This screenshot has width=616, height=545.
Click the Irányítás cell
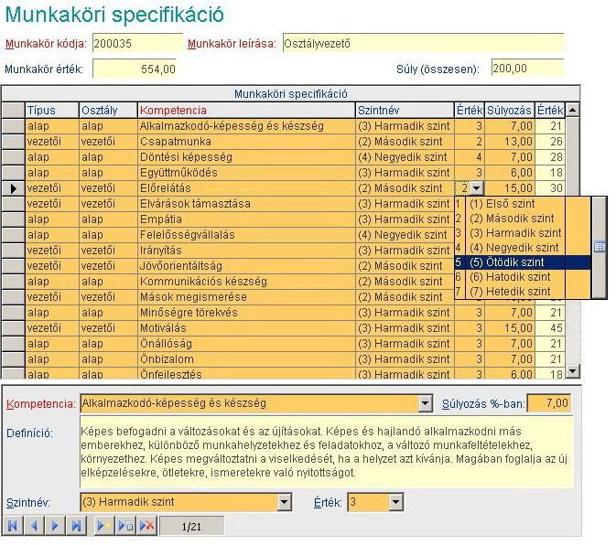(x=246, y=251)
